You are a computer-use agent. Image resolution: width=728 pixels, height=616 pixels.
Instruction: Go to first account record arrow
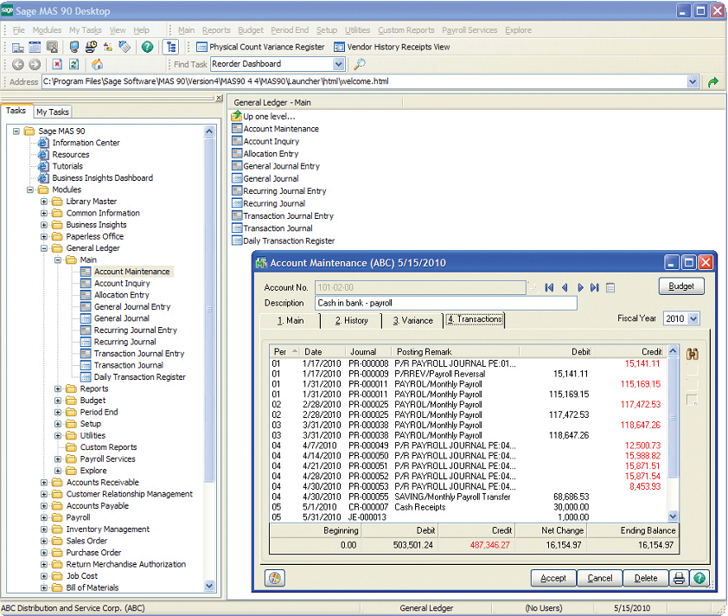pyautogui.click(x=549, y=287)
